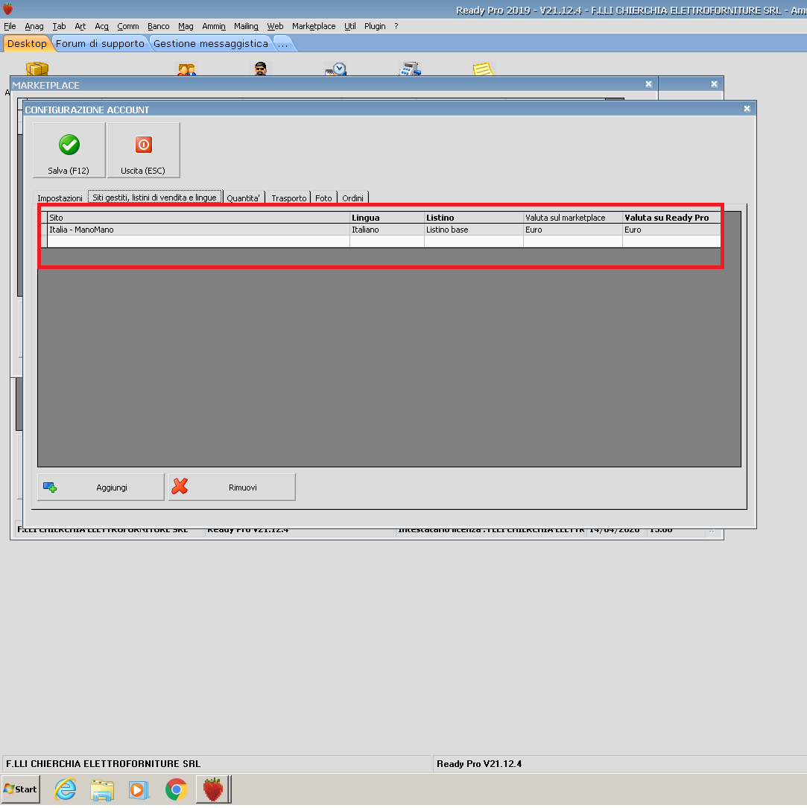Open the ? help menu
Screen dimensions: 807x808
(x=396, y=26)
